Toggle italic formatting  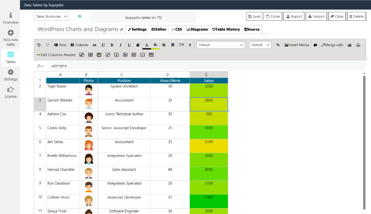(x=120, y=45)
